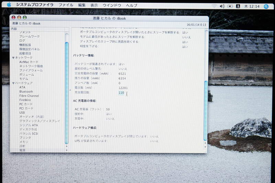
Task: Select ATA in the hardware list
Action: (22, 87)
